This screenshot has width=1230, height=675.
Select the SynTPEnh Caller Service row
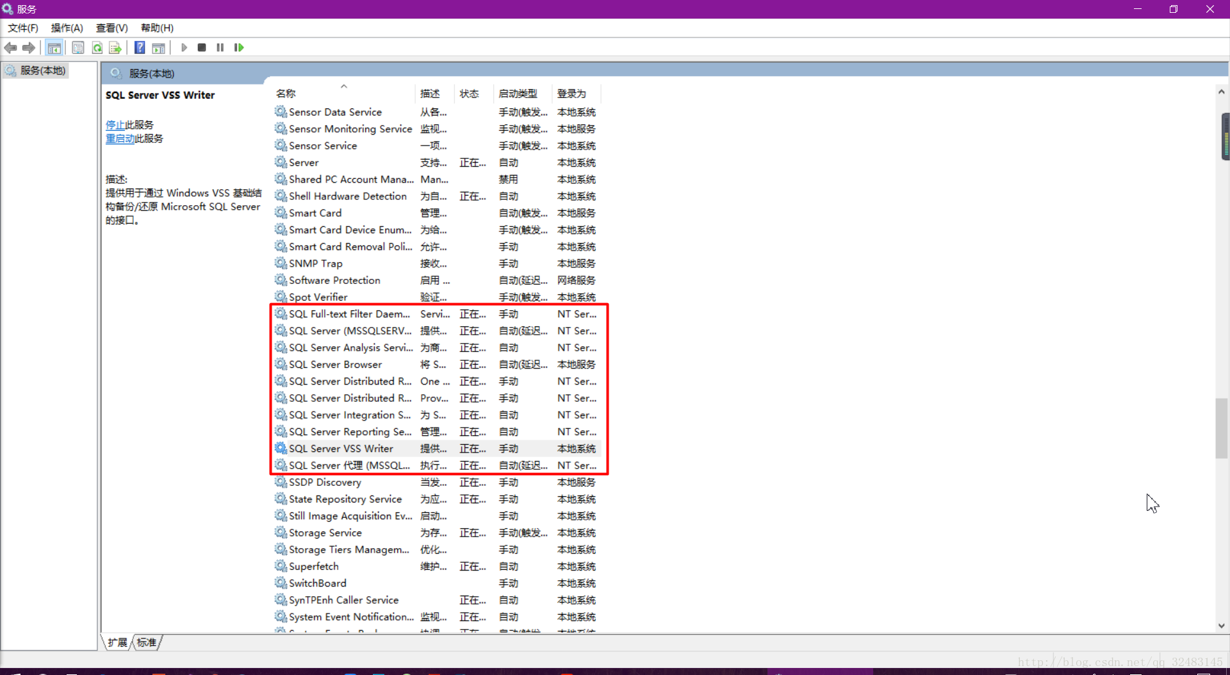pyautogui.click(x=438, y=600)
